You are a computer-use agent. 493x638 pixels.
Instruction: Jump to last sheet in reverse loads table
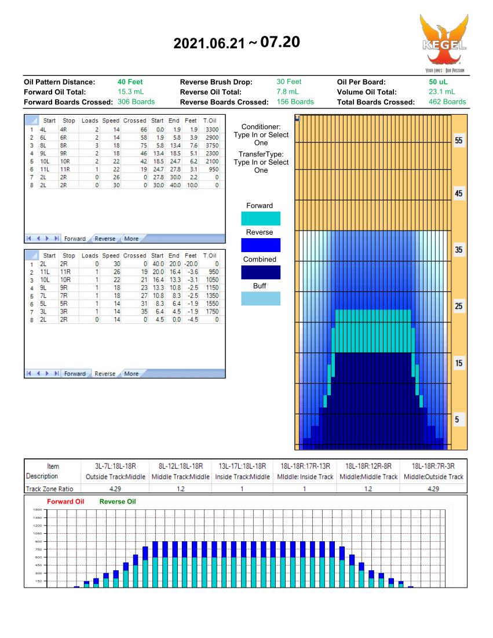click(57, 374)
